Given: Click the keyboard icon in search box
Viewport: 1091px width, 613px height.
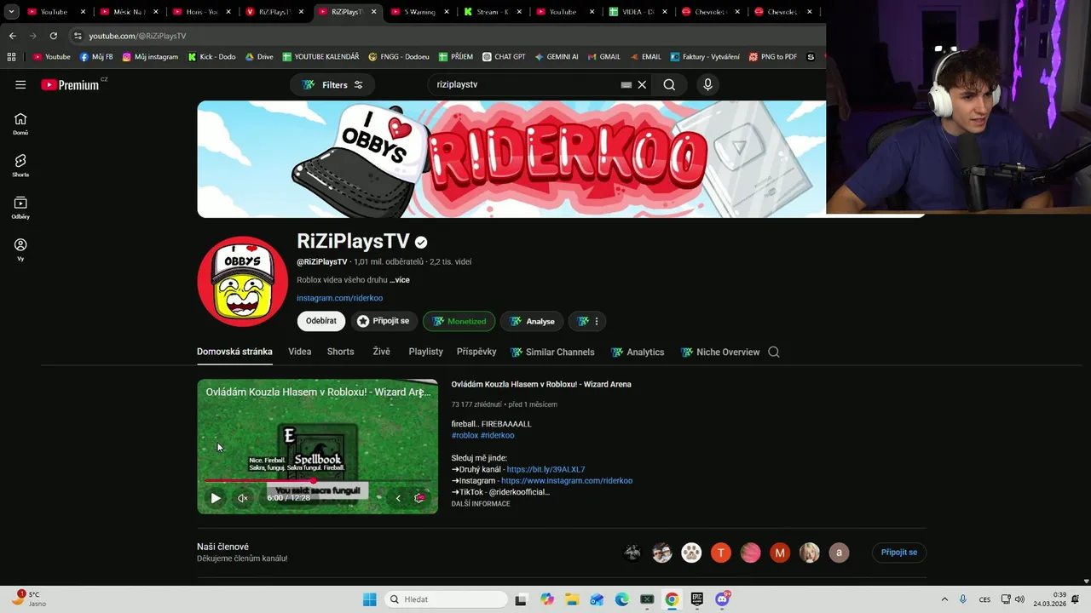Looking at the screenshot, I should click(x=626, y=84).
